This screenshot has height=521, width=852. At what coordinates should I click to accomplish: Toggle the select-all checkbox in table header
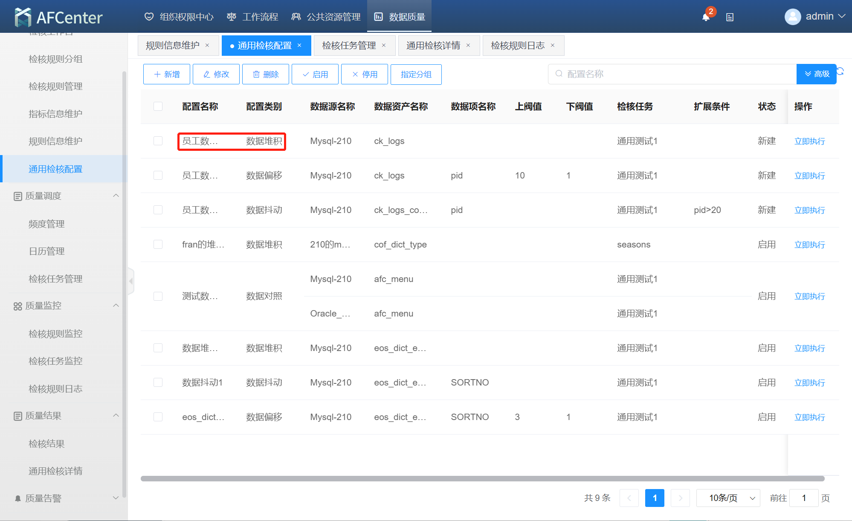(158, 107)
